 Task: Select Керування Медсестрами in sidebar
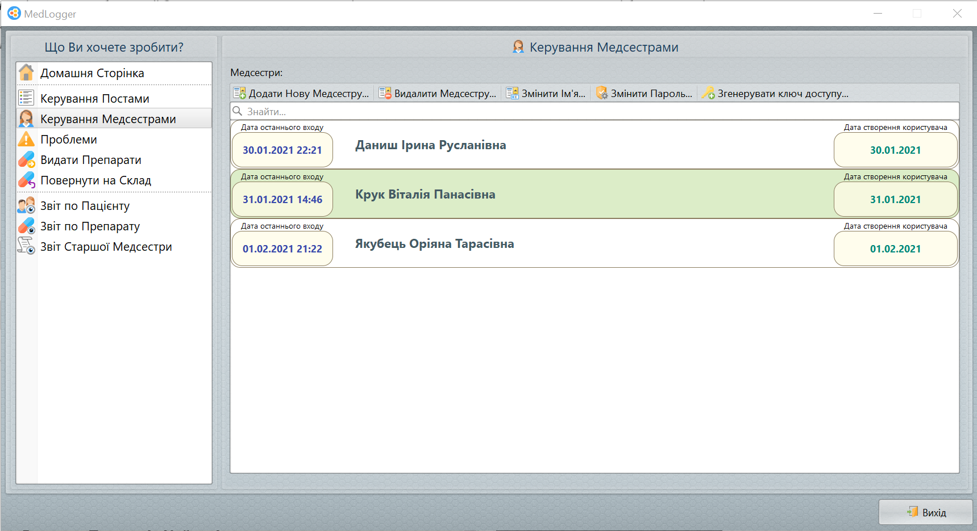tap(108, 119)
